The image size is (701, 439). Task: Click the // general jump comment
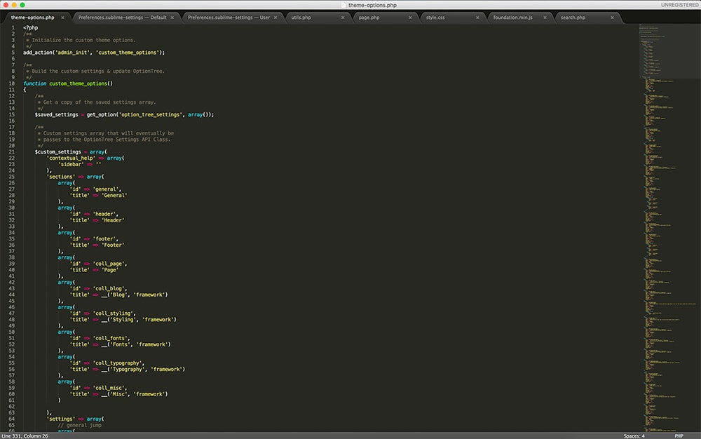(80, 425)
